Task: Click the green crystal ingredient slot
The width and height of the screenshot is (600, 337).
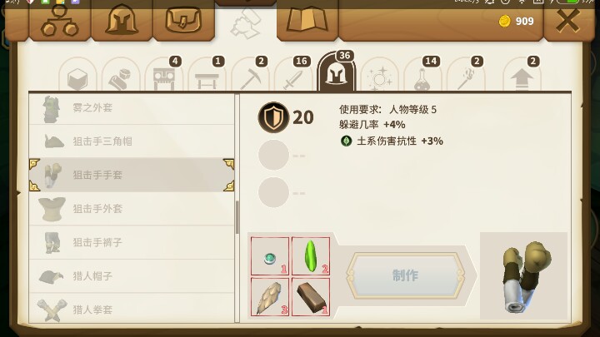Action: coord(311,256)
